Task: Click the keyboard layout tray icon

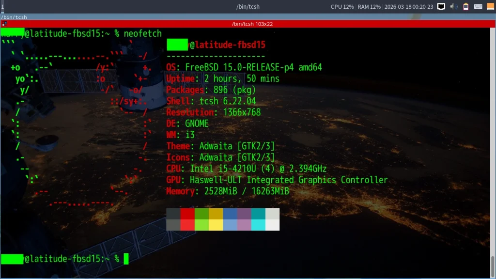Action: click(x=478, y=7)
